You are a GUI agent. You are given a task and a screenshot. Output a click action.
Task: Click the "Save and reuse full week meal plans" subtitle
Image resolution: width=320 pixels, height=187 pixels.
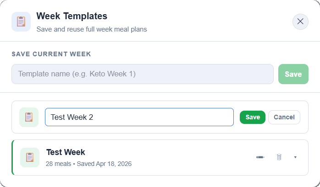91,29
